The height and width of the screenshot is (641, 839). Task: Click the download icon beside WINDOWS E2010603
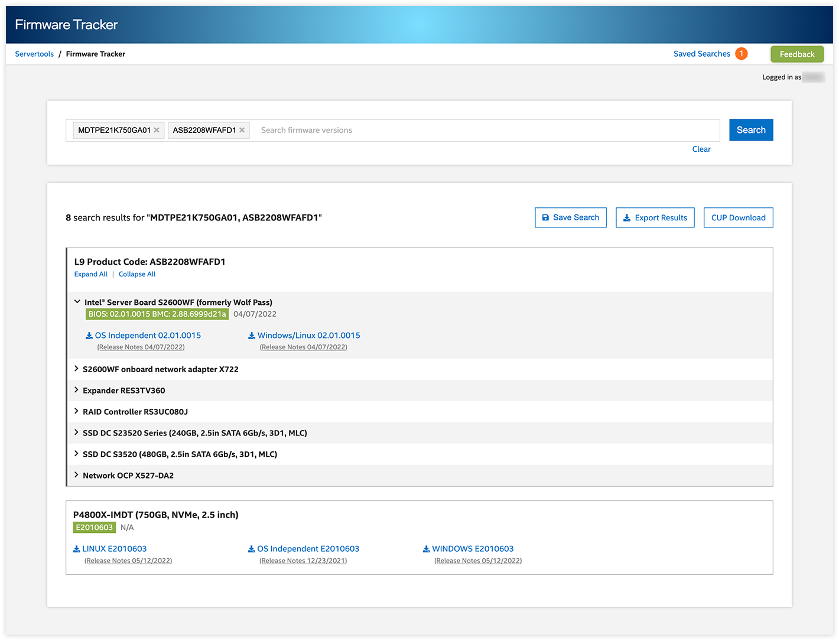(x=426, y=549)
